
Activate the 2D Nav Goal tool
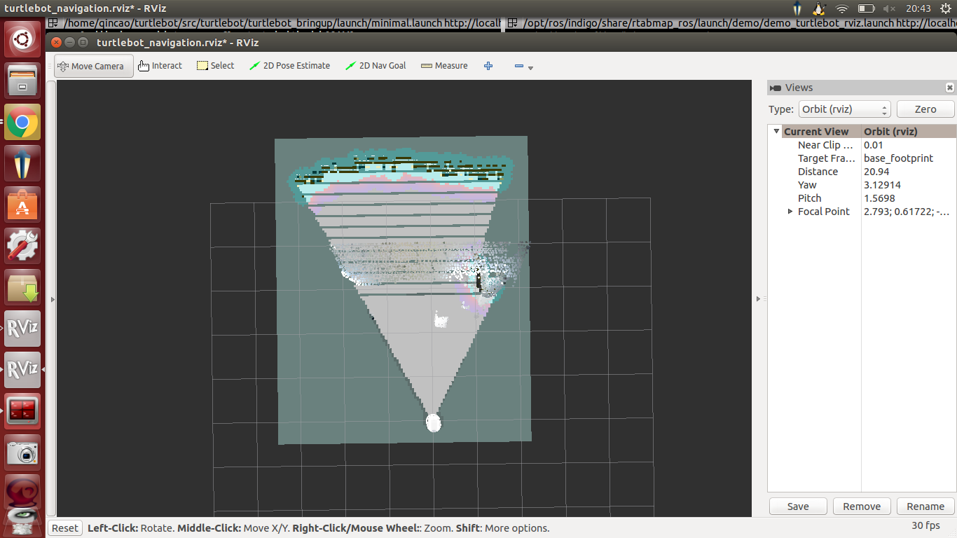click(376, 66)
